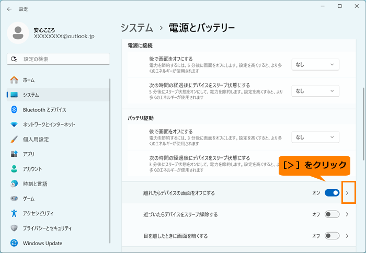
Task: Click the user name 安心こころ
Action: [x=44, y=30]
